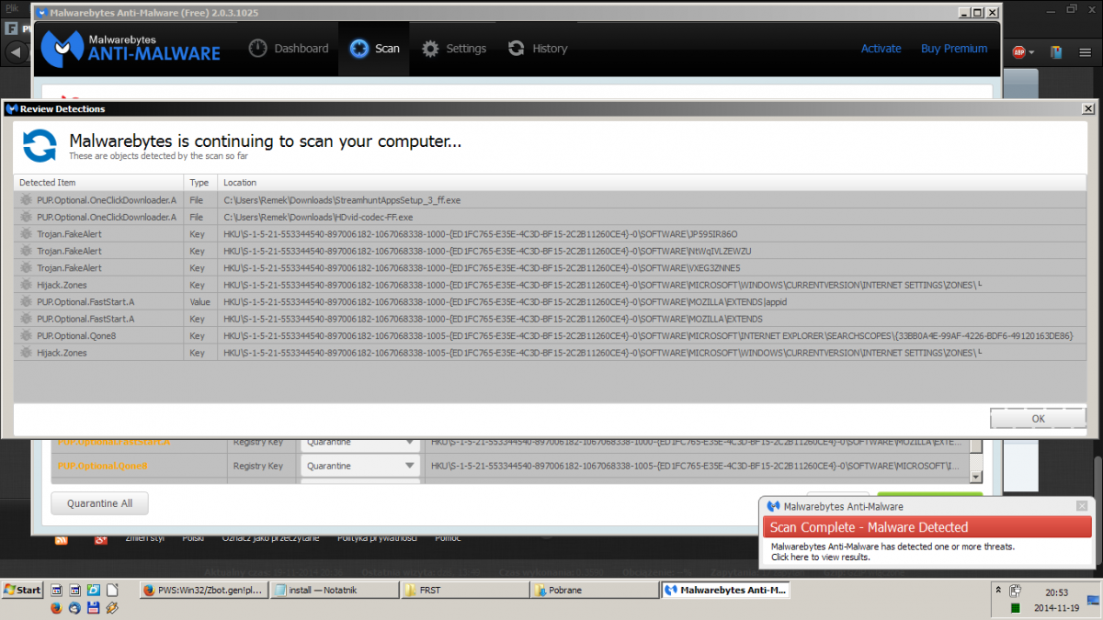
Task: Select PUP.Optional.FastStart.A Value row
Action: (x=550, y=301)
